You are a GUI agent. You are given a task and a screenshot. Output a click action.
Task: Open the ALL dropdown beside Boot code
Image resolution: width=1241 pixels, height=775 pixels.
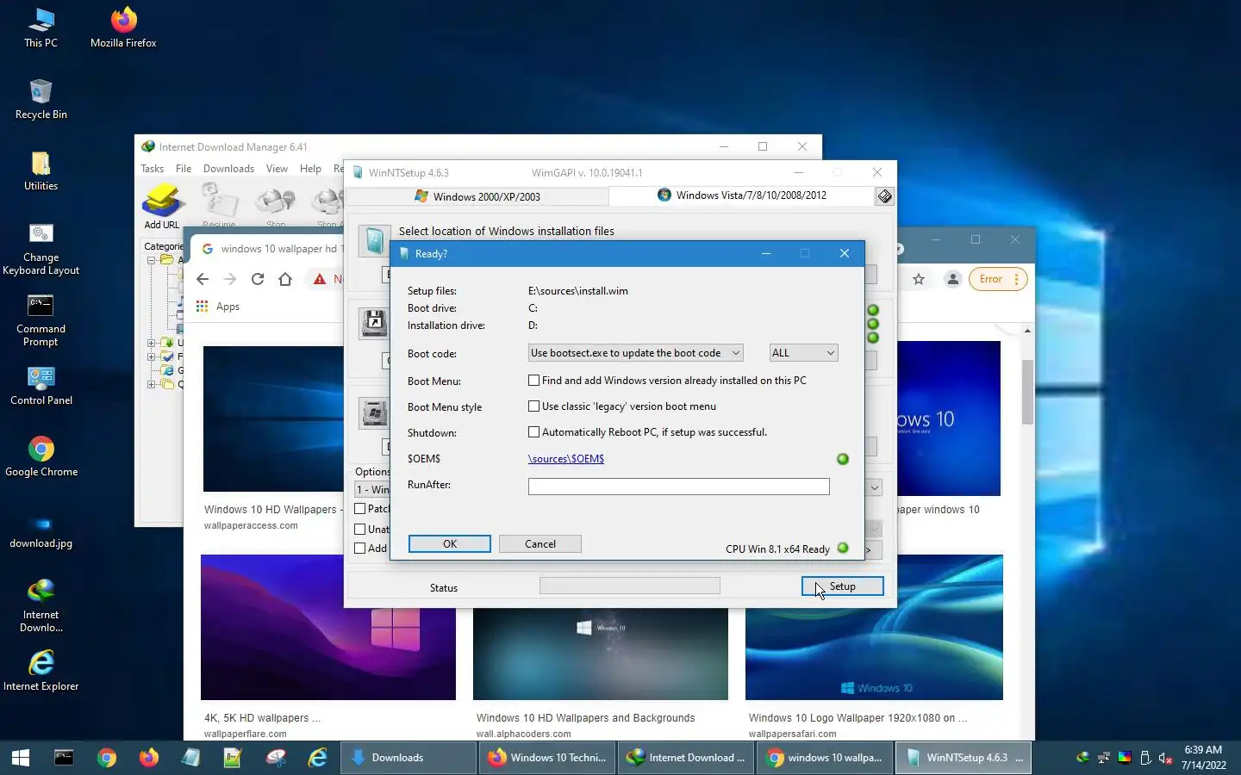coord(803,353)
